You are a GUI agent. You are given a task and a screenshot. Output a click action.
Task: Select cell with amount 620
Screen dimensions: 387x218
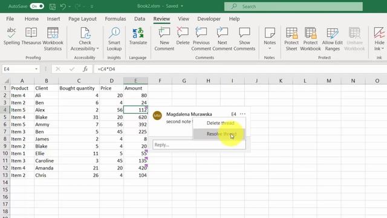(135, 117)
